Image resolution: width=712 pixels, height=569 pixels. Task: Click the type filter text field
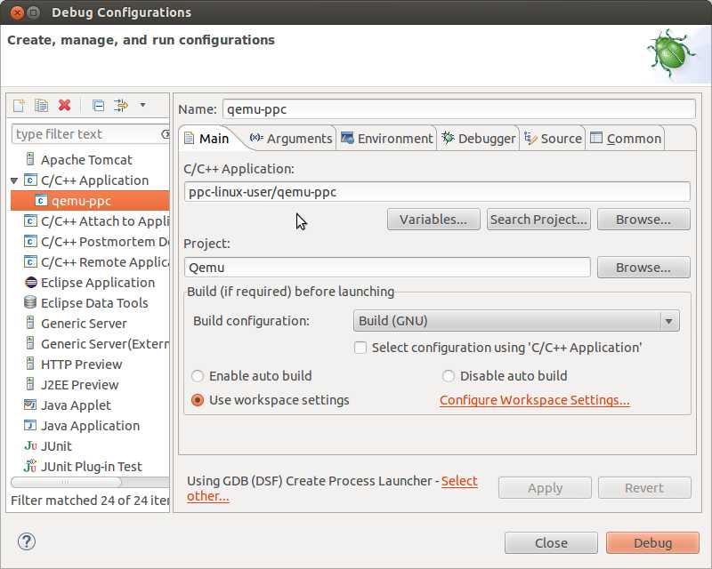[86, 134]
